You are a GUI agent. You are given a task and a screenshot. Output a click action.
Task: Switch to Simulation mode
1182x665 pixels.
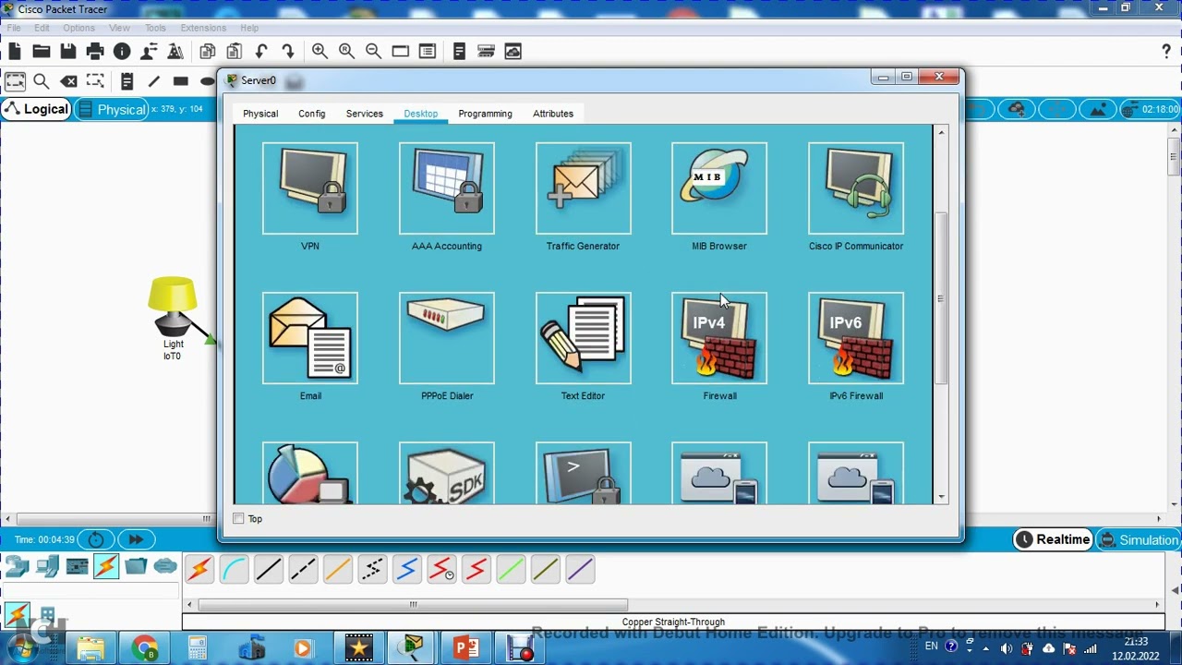pos(1138,539)
